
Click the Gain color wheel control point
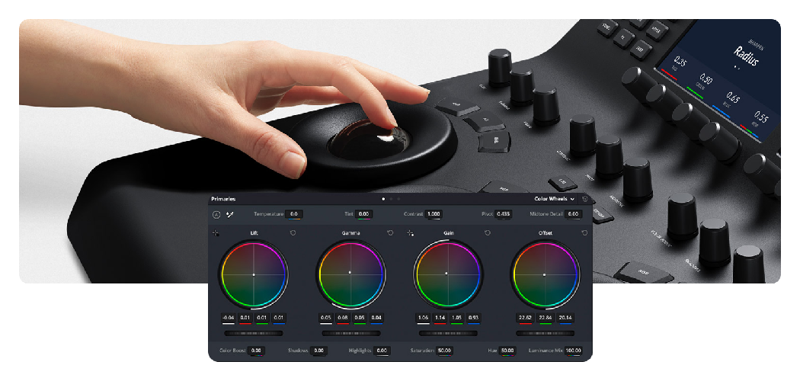446,274
